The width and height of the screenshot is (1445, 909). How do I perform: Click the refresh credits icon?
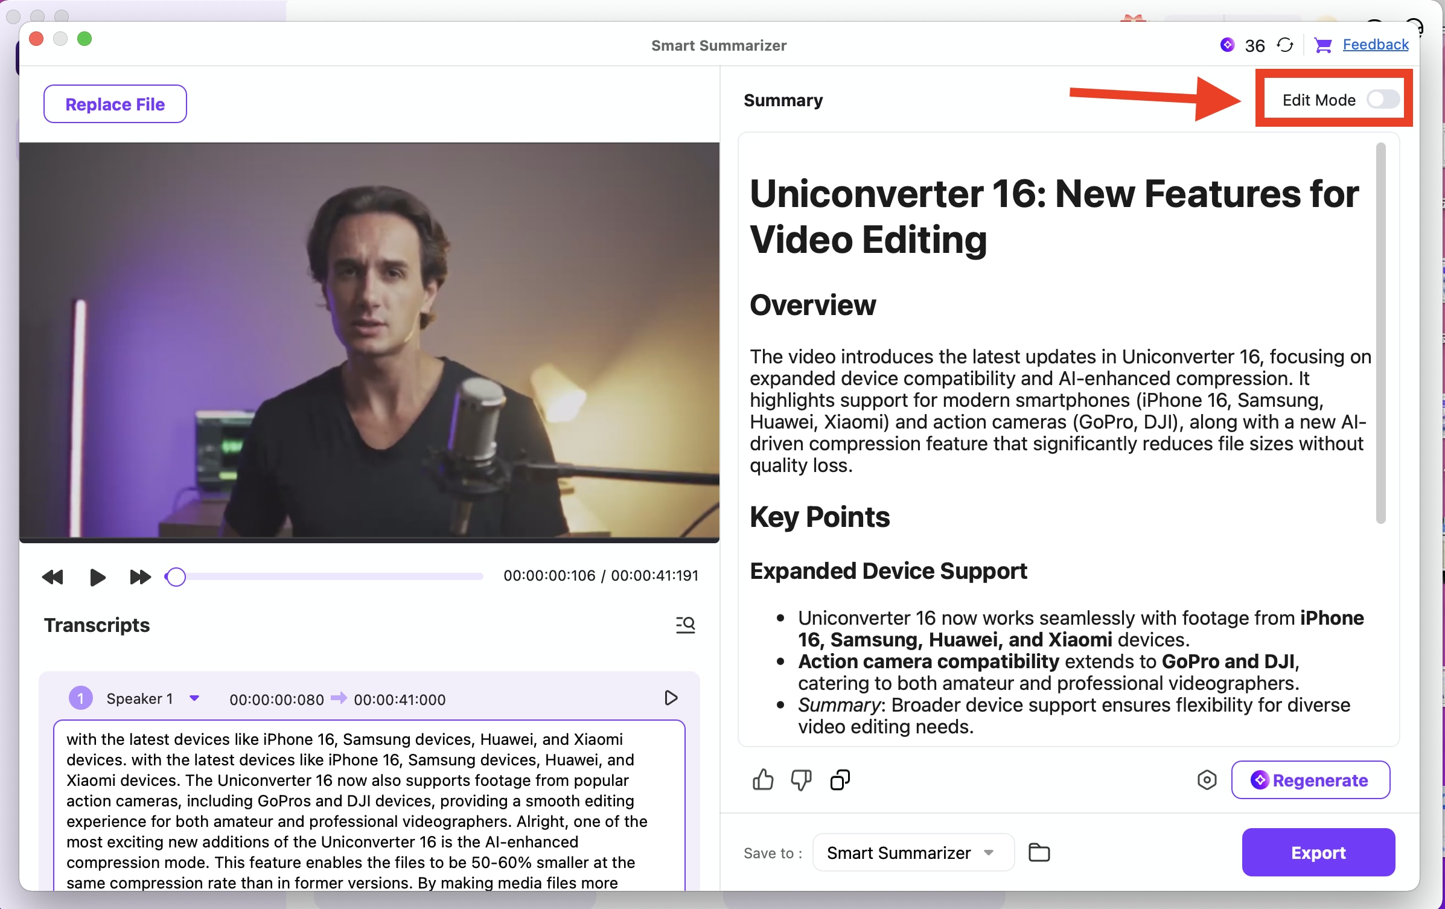(x=1285, y=45)
